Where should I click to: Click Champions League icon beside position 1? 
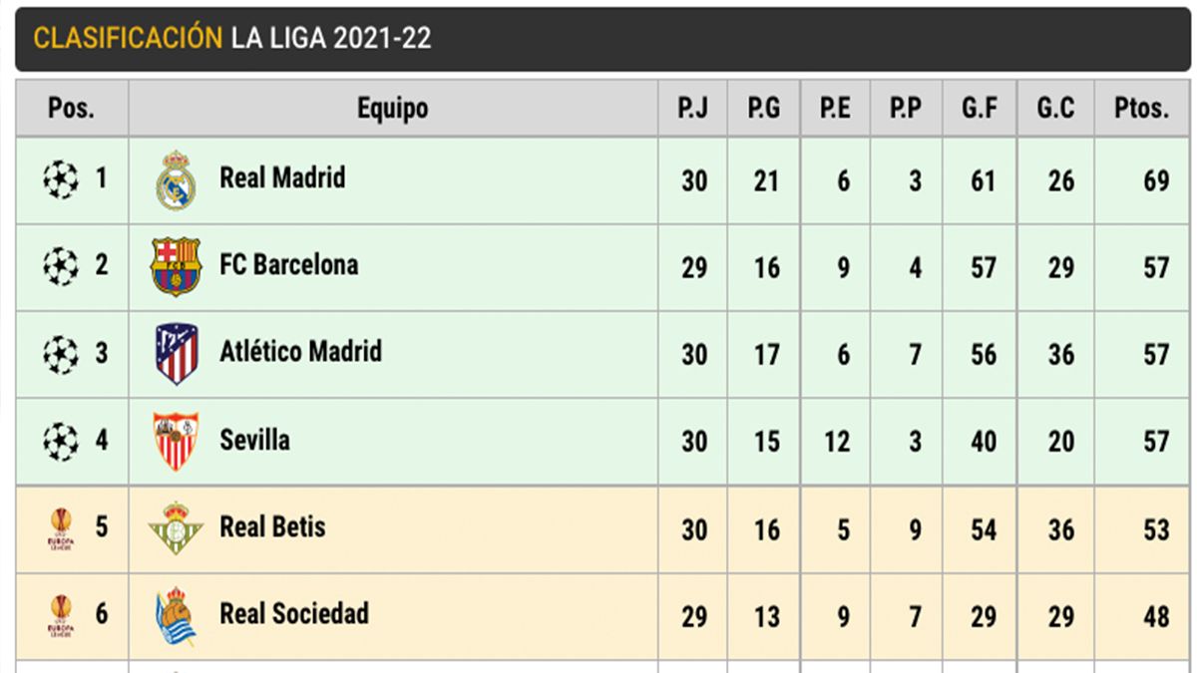60,180
